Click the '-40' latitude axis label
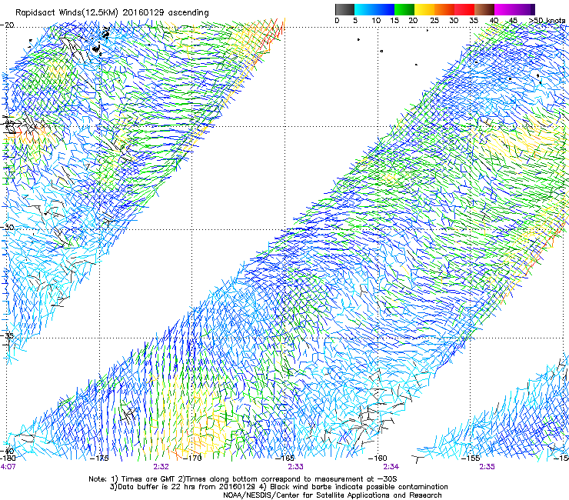Viewport: 569px width, 500px height. point(8,452)
